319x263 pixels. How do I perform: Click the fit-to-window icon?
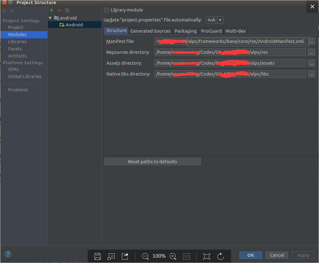click(206, 256)
